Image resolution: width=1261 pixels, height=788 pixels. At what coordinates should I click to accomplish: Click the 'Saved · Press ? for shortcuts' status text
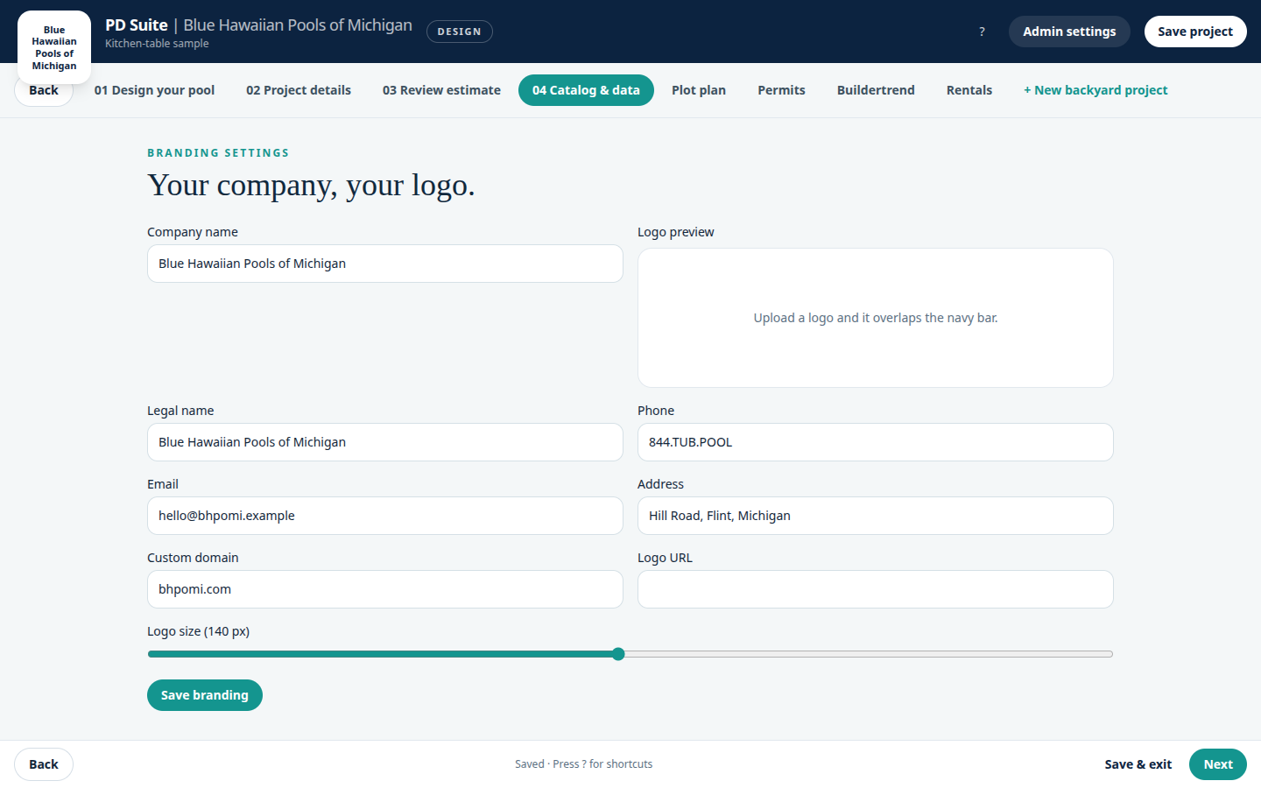[x=583, y=764]
